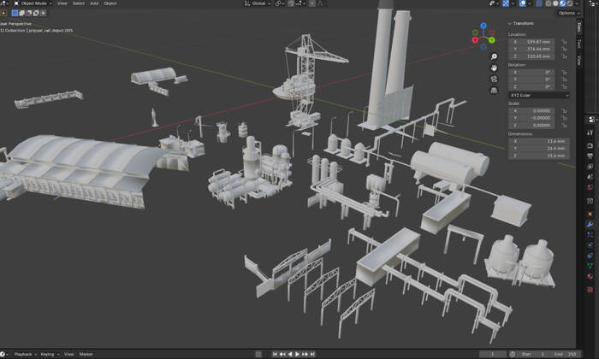The image size is (599, 359).
Task: Open the Modifiers wrench properties tab
Action: tap(590, 224)
